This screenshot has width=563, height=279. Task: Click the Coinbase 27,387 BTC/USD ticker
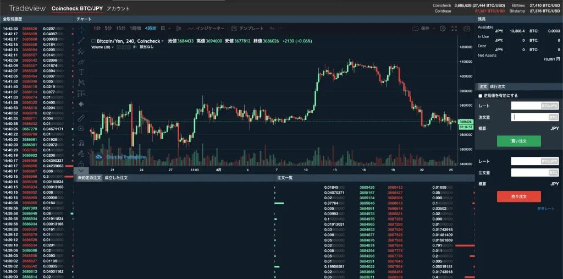(x=469, y=11)
